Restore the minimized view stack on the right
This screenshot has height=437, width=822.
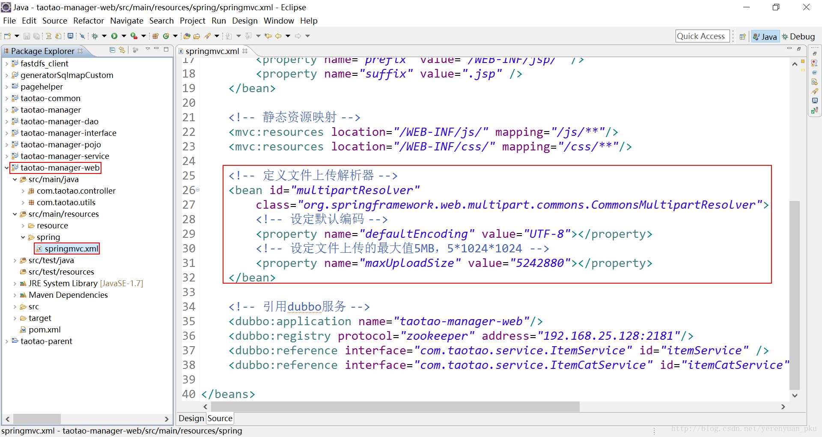(815, 54)
